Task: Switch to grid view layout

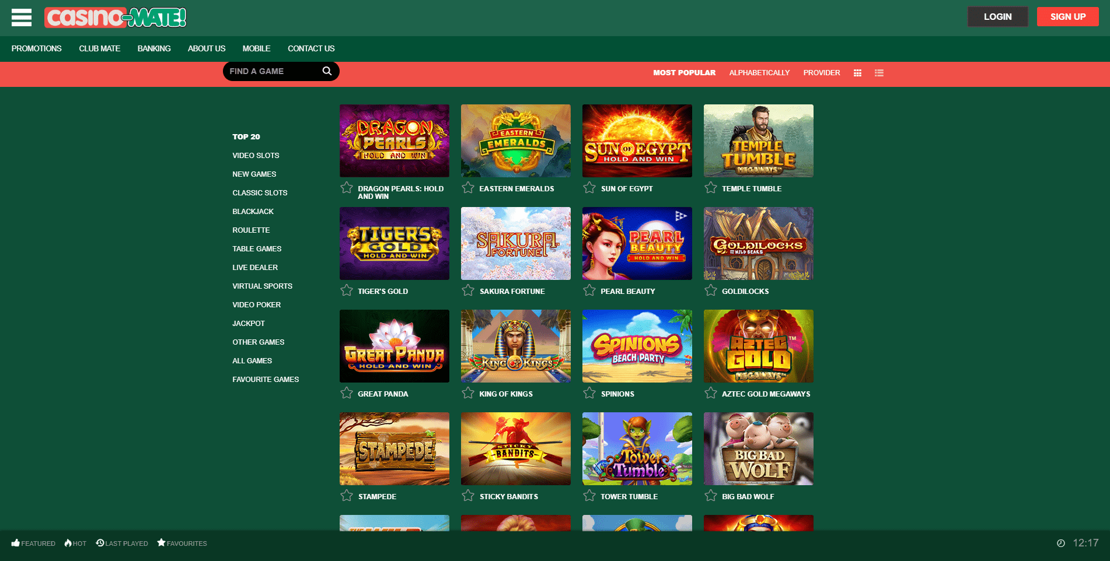Action: coord(857,73)
